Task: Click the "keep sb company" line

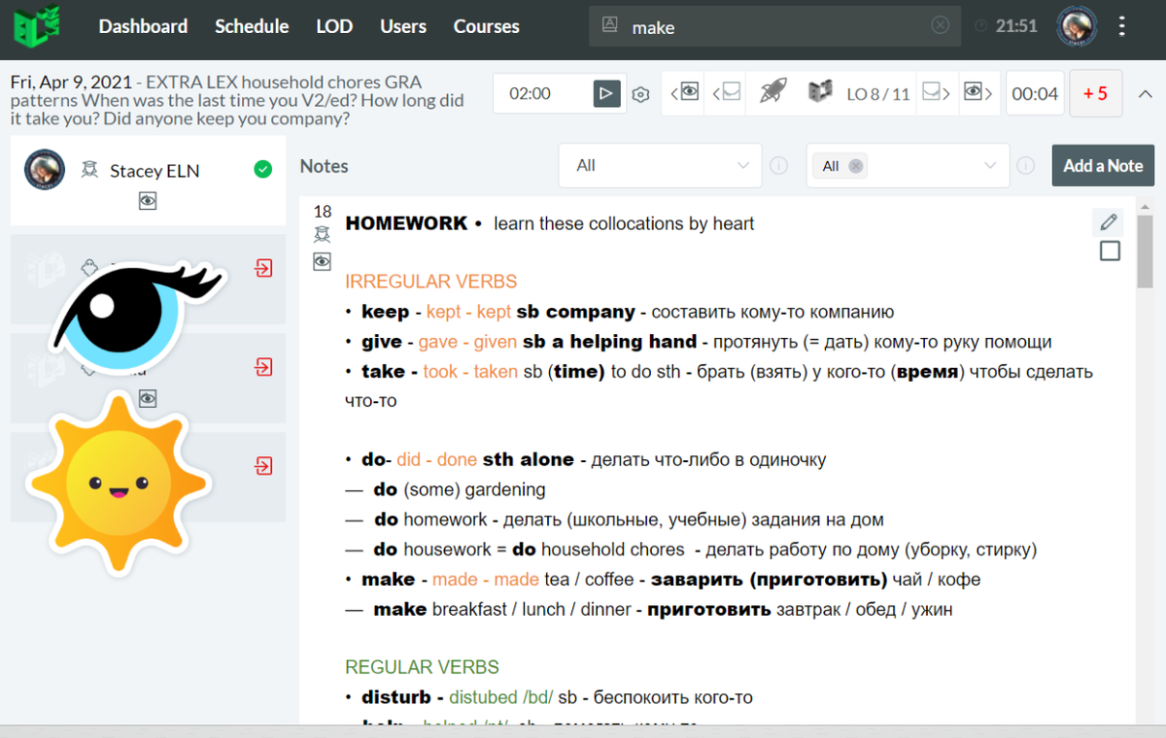Action: point(619,312)
